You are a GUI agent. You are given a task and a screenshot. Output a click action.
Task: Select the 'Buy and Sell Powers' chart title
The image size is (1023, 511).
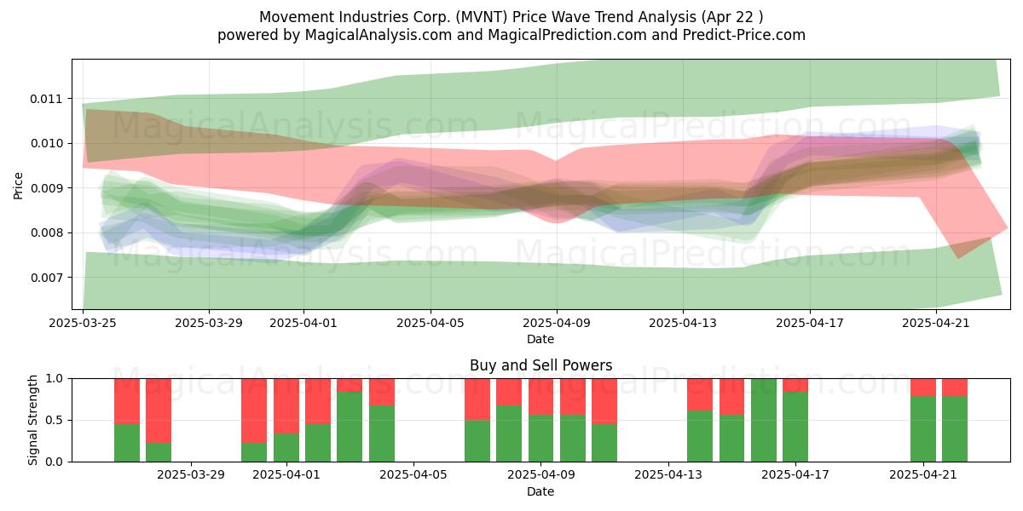point(540,365)
